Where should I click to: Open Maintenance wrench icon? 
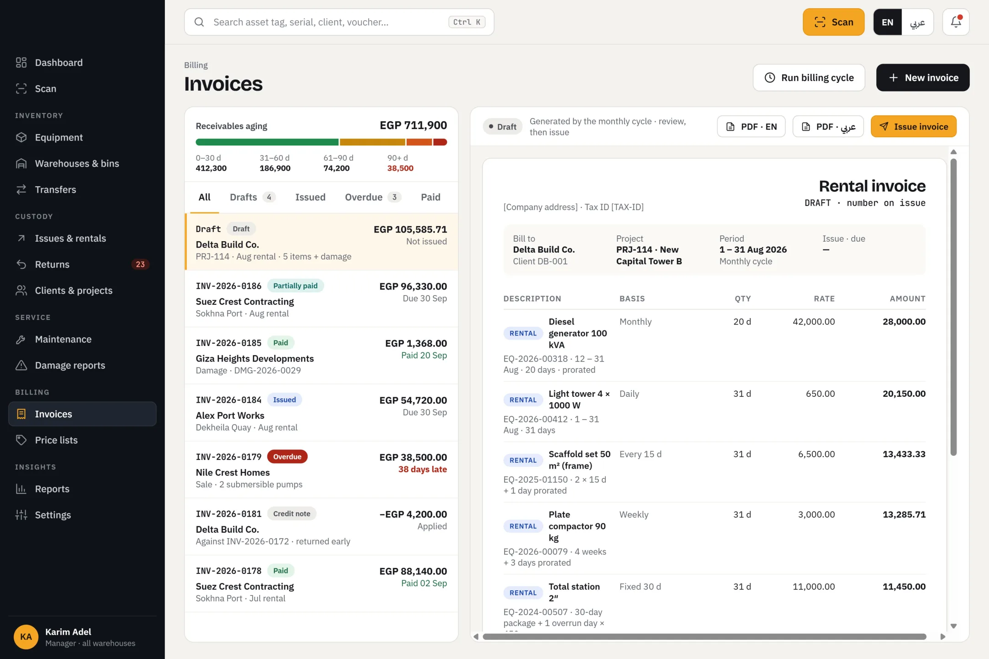point(21,339)
